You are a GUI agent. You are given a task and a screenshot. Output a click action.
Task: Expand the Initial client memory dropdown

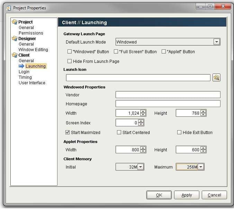[141, 167]
